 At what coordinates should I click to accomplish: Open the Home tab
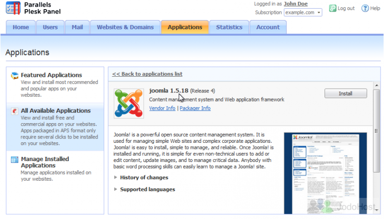click(21, 27)
